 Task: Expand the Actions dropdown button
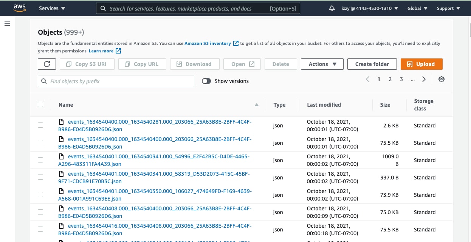(322, 64)
